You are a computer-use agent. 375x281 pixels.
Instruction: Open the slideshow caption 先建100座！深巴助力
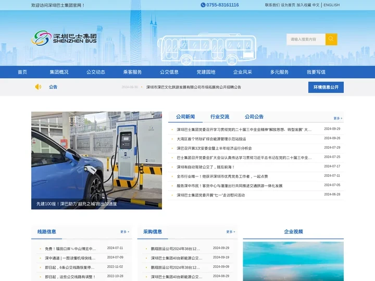click(77, 204)
